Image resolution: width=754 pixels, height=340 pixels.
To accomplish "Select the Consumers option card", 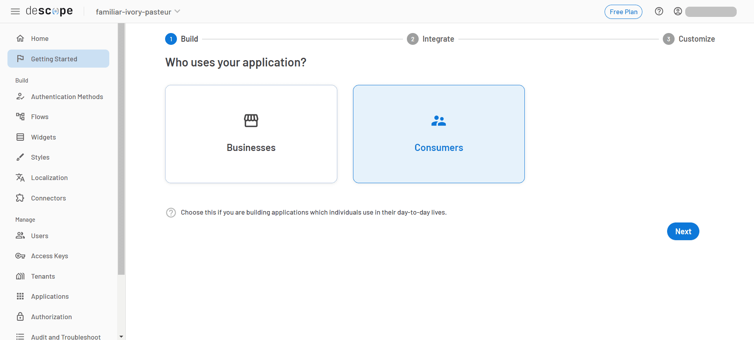I will (x=438, y=134).
